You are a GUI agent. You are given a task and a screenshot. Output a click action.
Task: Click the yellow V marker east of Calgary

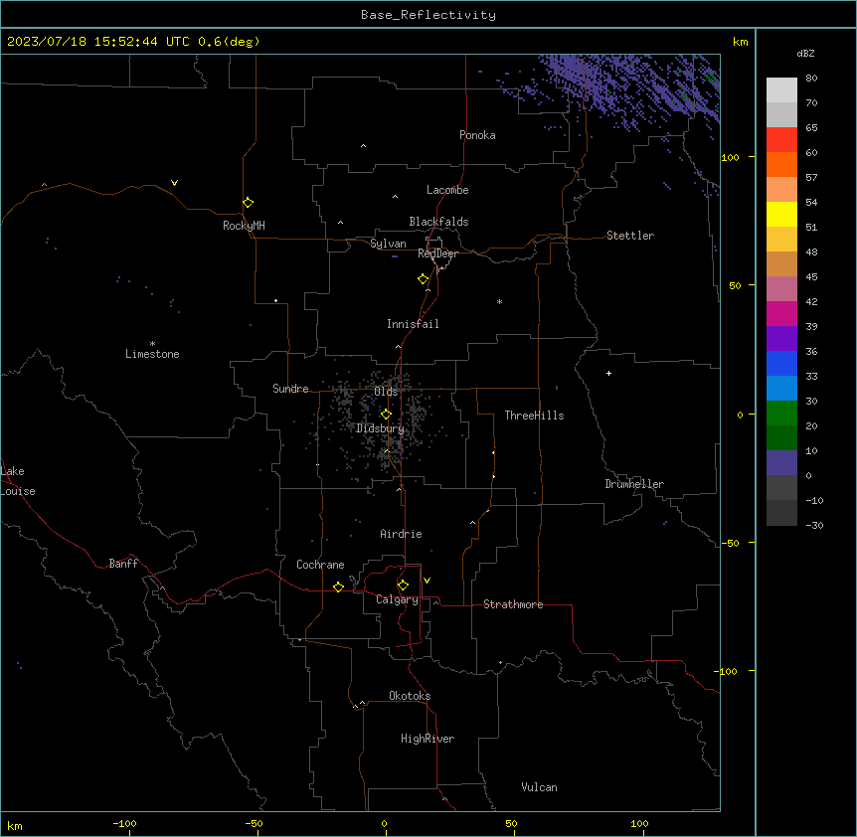point(427,581)
